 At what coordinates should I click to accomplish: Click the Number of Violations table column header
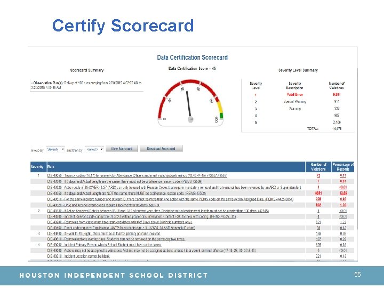(318, 167)
